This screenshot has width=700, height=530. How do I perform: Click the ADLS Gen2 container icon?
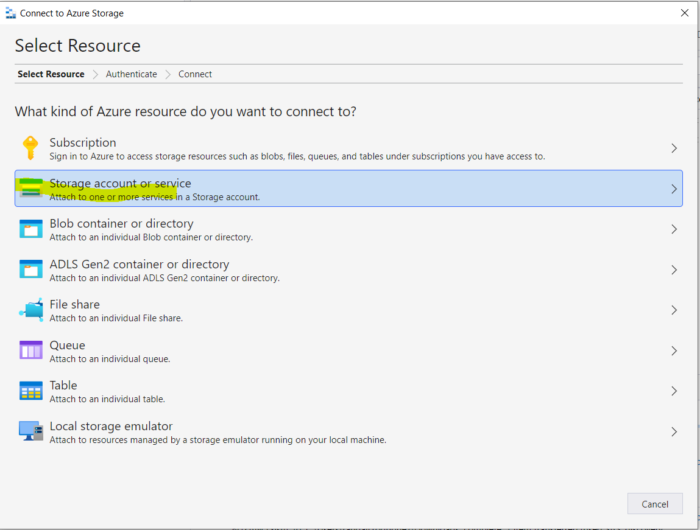31,269
